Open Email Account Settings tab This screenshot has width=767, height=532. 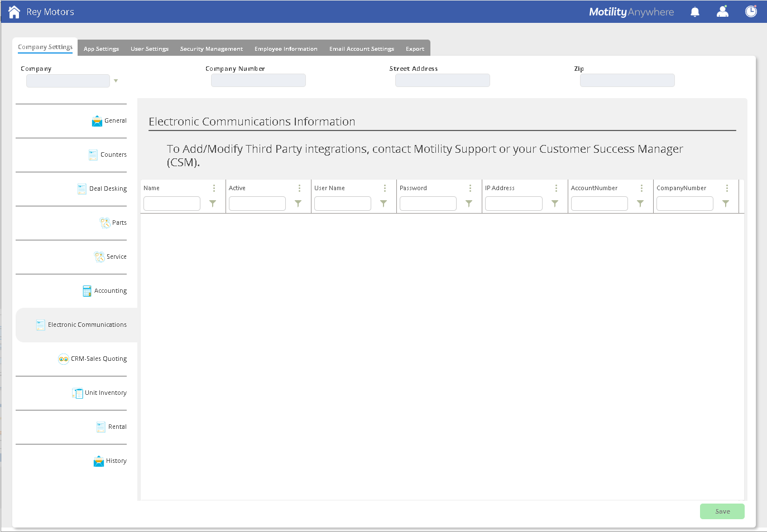(362, 49)
